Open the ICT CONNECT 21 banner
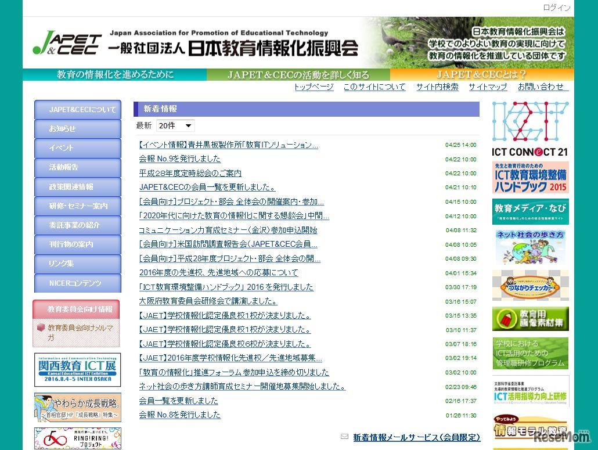Image resolution: width=598 pixels, height=450 pixels. [529, 129]
